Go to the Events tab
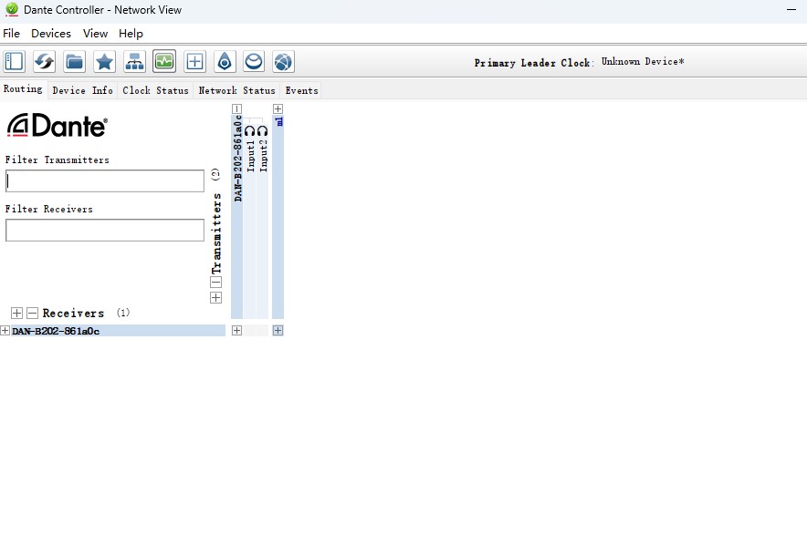The width and height of the screenshot is (807, 546). (301, 90)
